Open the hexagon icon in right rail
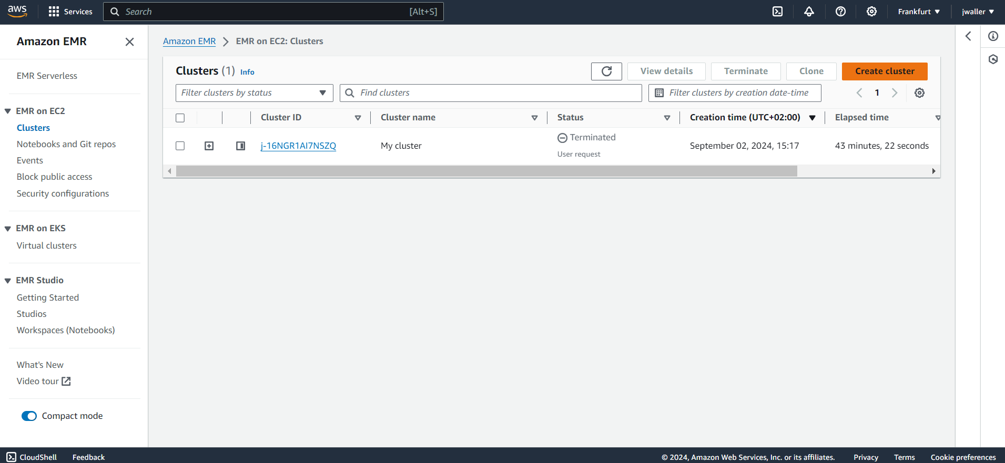 tap(993, 59)
